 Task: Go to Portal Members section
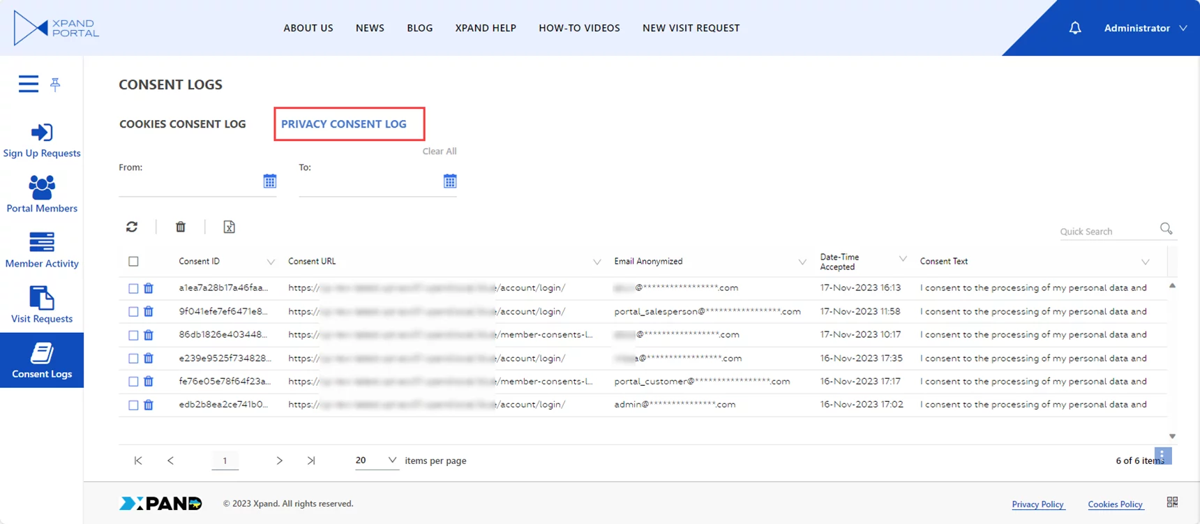[x=42, y=195]
